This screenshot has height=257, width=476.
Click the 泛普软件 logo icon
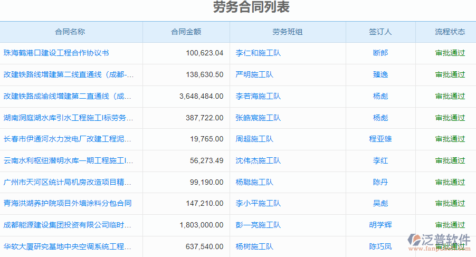[415, 240]
